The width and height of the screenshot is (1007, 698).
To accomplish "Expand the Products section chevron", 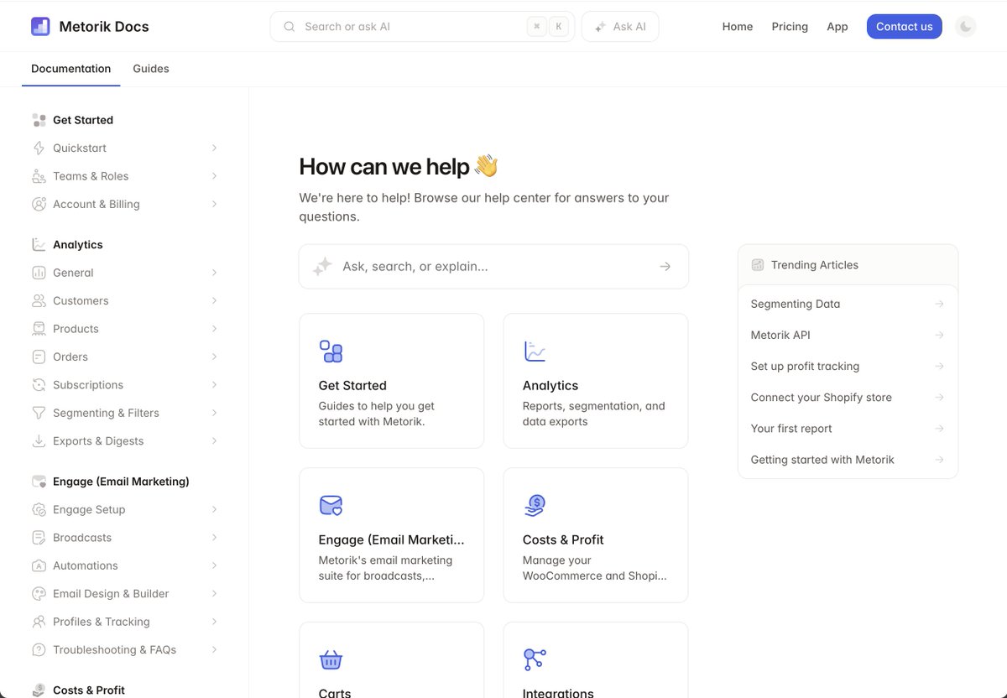I will coord(214,329).
